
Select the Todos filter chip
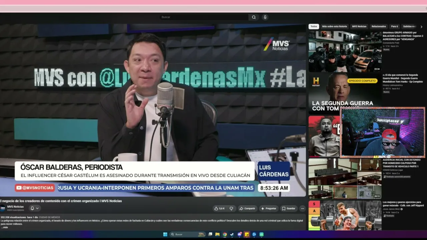coord(314,26)
